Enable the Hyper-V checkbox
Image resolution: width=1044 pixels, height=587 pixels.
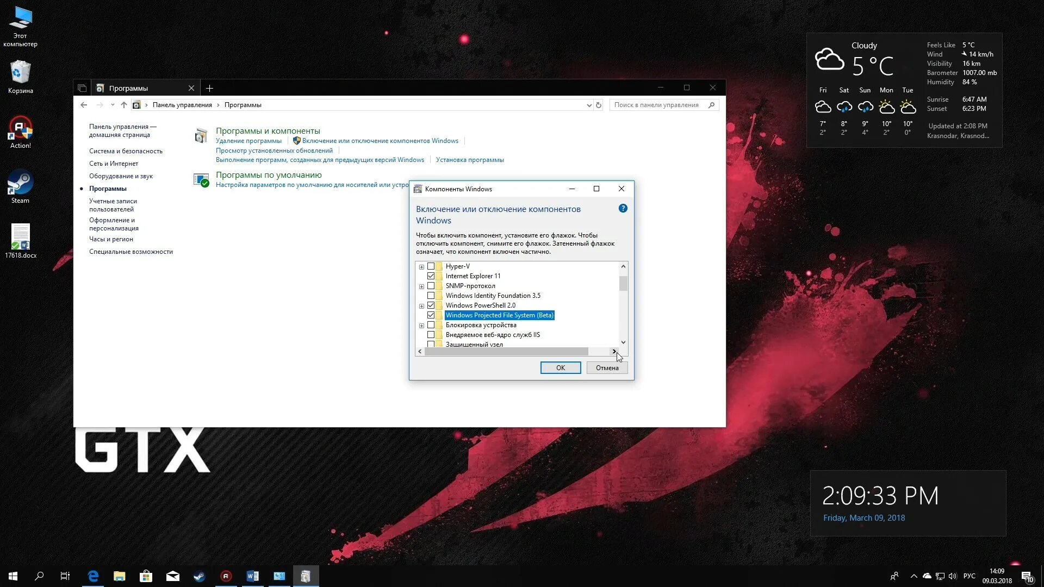pos(431,266)
